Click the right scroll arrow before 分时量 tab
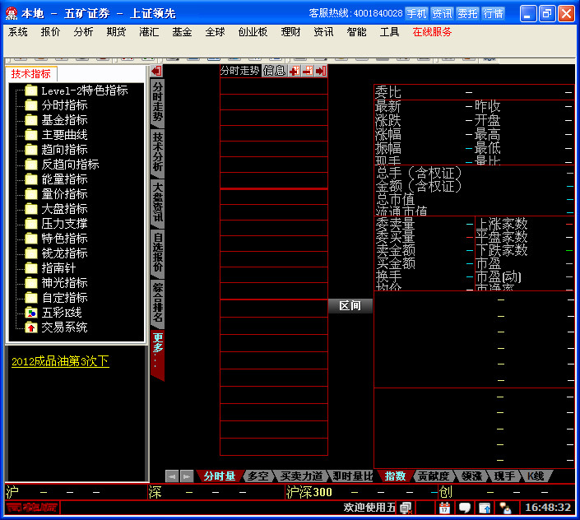Screen dimensions: 580x520 click(x=187, y=476)
